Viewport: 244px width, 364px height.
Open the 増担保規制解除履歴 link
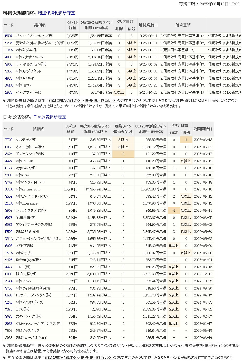56,13
